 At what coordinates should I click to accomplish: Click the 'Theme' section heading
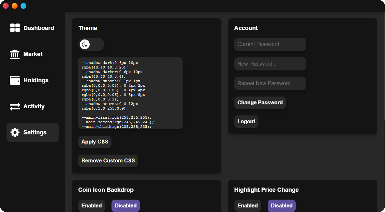[88, 28]
